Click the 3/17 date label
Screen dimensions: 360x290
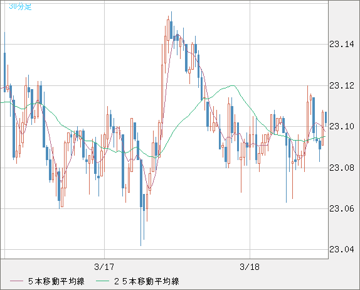(x=104, y=267)
